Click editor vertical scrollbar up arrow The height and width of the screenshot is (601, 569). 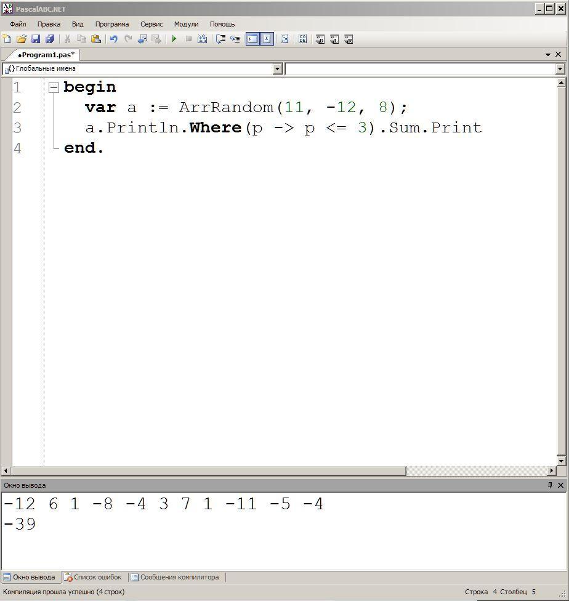[561, 83]
